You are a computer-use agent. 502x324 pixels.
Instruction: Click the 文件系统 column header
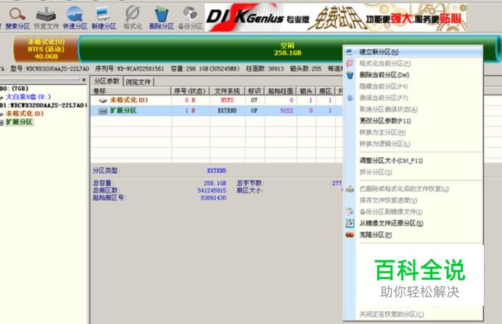[227, 91]
